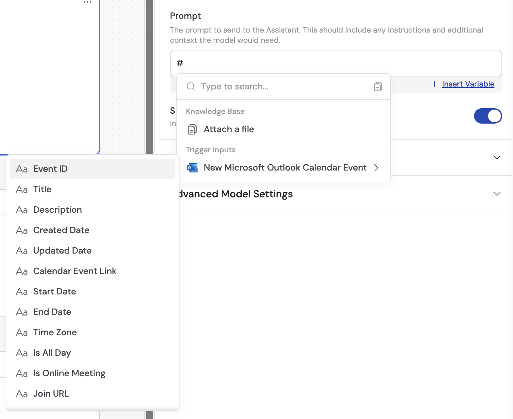The height and width of the screenshot is (419, 513).
Task: Click the plus icon before Insert Variable
Action: pos(434,84)
